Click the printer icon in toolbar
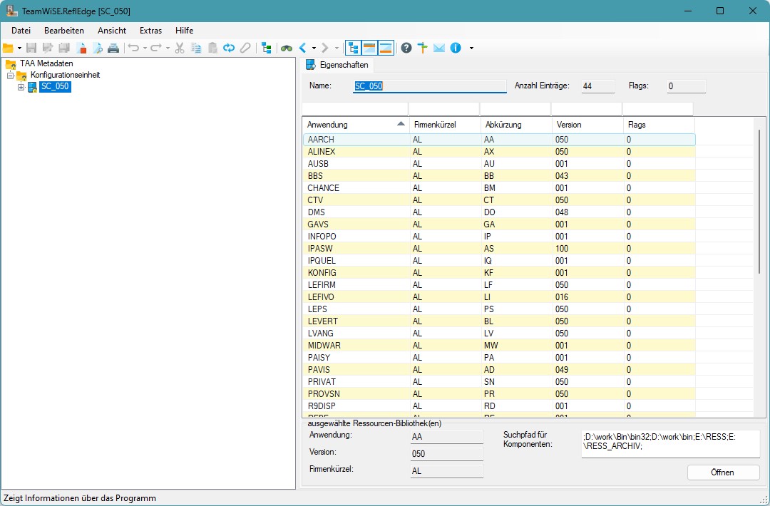Image resolution: width=770 pixels, height=506 pixels. coord(113,48)
